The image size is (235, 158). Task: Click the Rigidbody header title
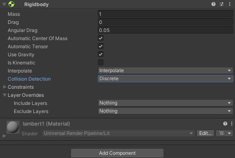click(37, 4)
